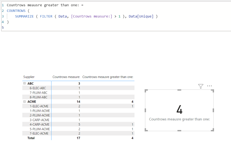231x151 pixels.
Task: Click the ABC supplier label
Action: pos(31,84)
